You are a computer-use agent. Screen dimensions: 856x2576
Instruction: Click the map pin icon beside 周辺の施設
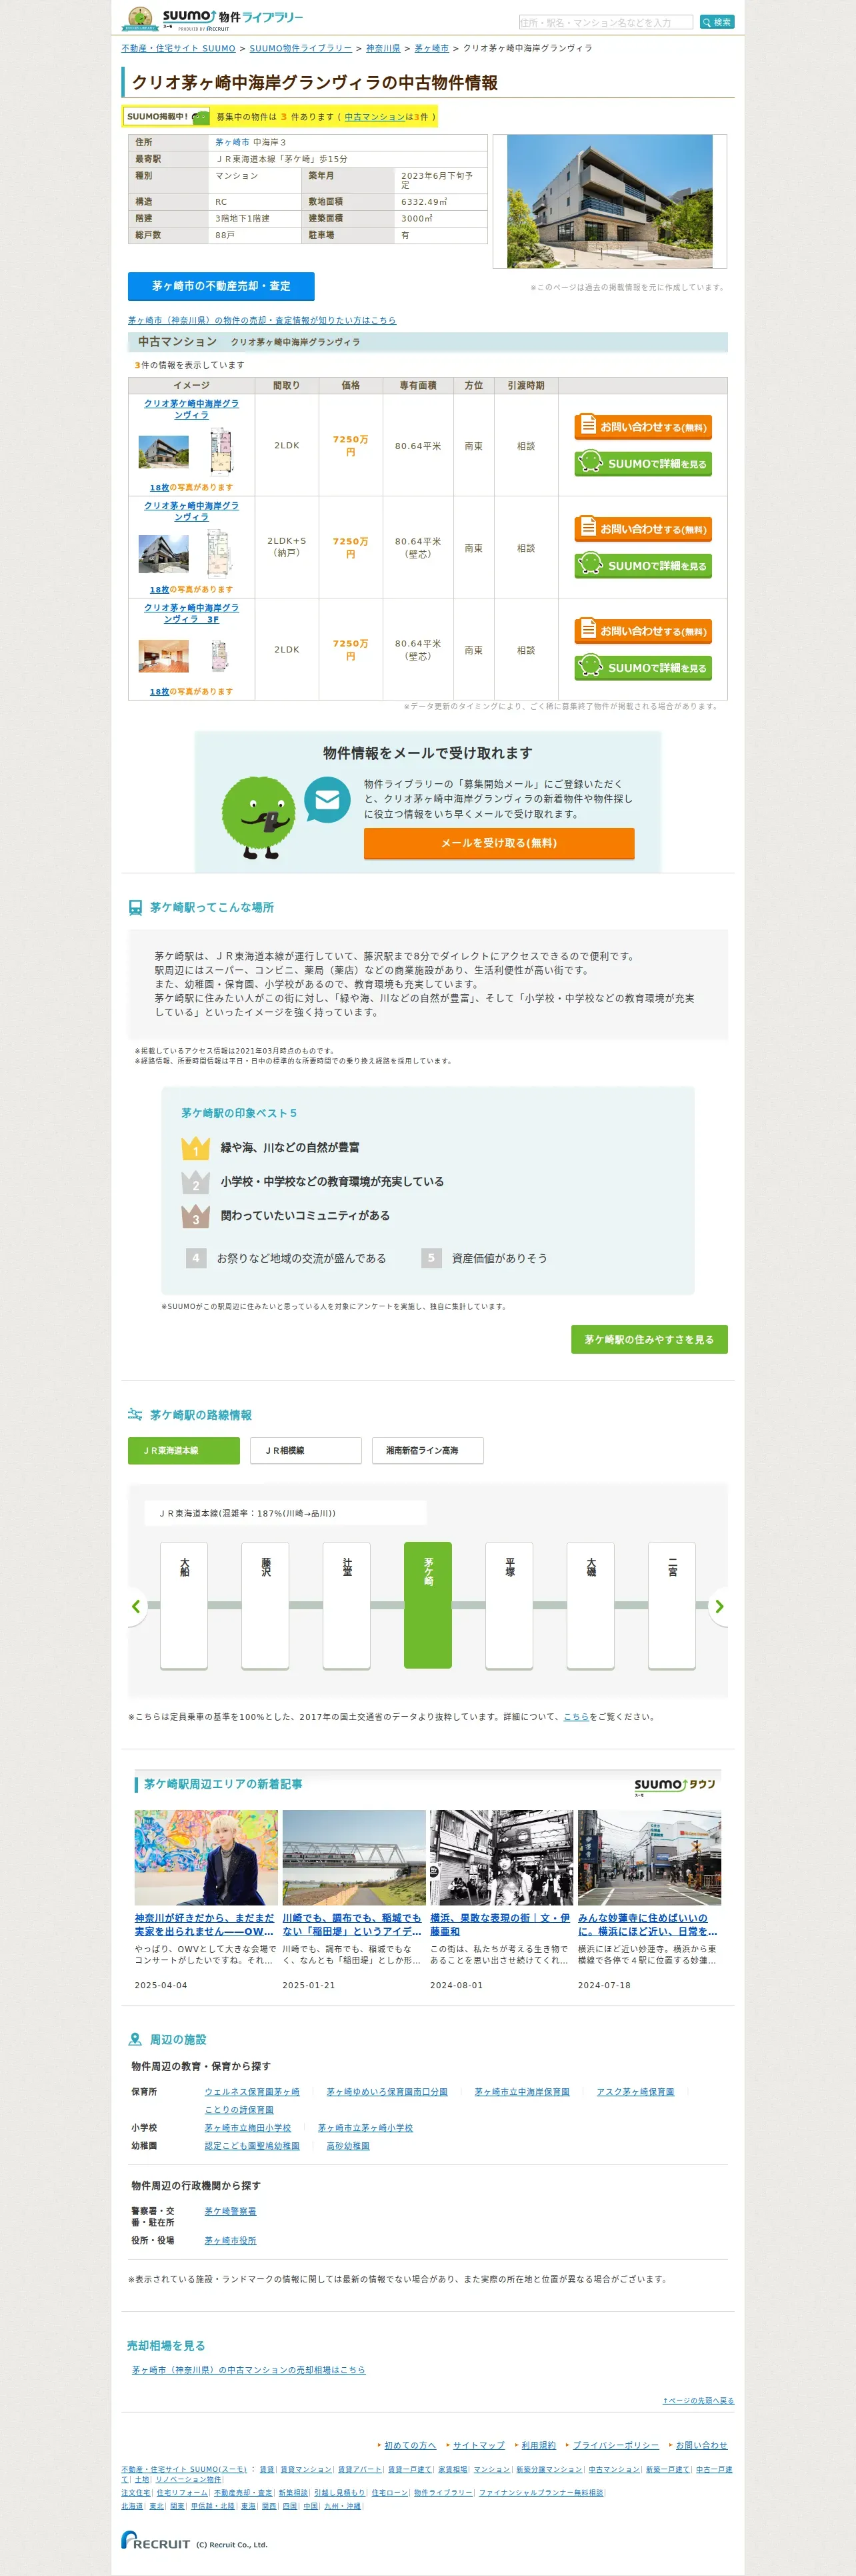[x=135, y=2039]
